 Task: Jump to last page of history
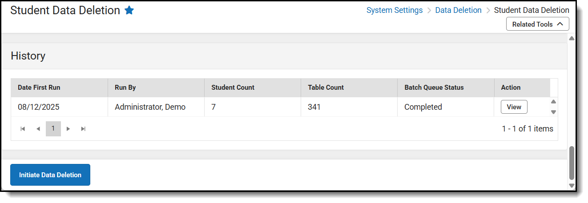(x=83, y=129)
